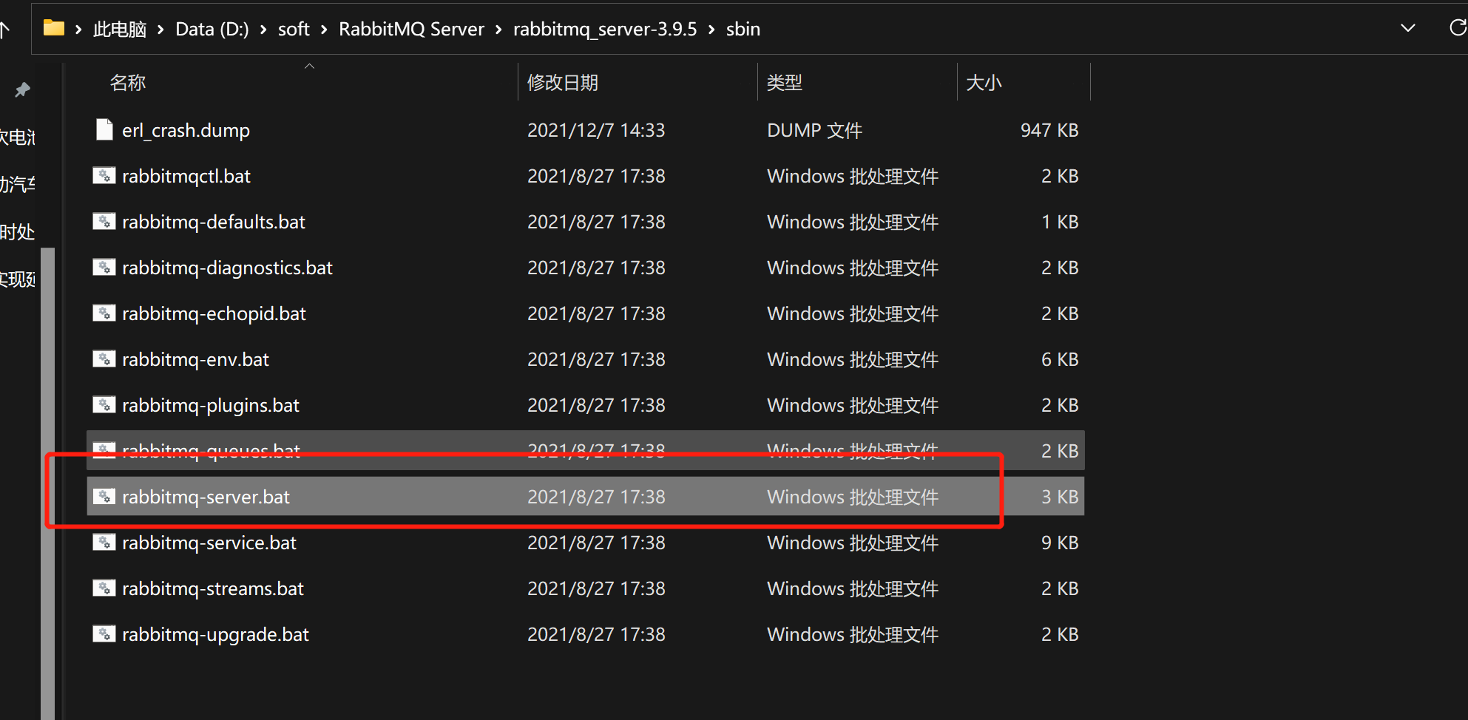Expand chevron after soft in breadcrumb
Viewport: 1468px width, 720px height.
point(324,30)
